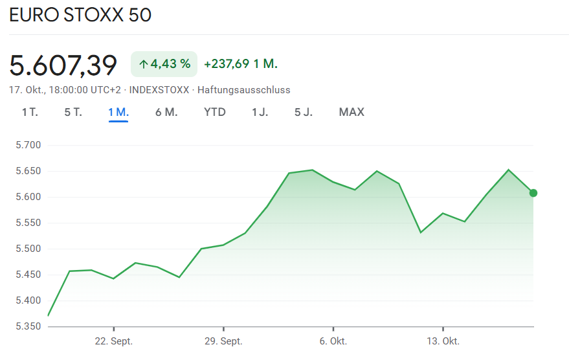Click the active 1M. range tab
The width and height of the screenshot is (569, 349).
tap(118, 112)
